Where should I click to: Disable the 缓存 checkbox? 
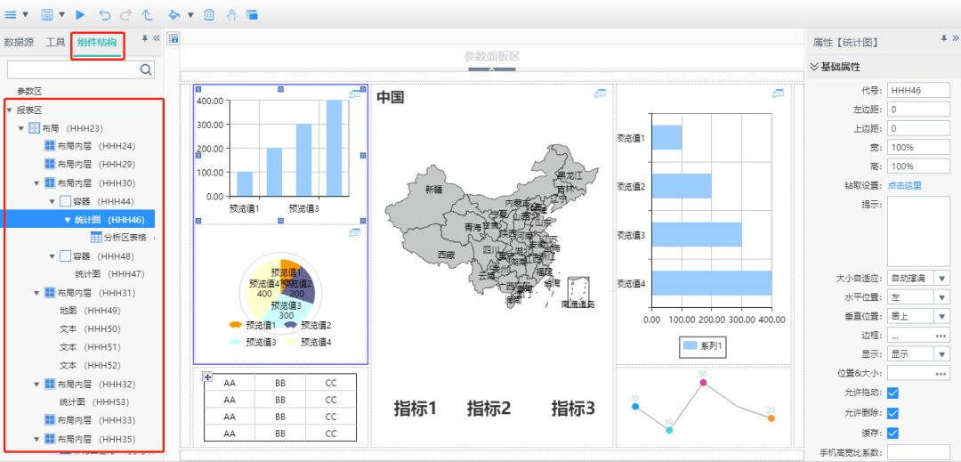pos(893,433)
